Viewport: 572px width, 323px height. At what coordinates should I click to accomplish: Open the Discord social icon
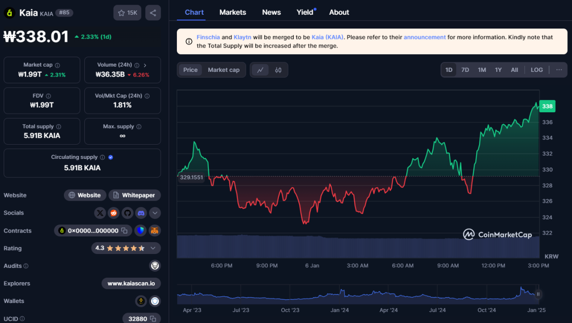pyautogui.click(x=141, y=213)
